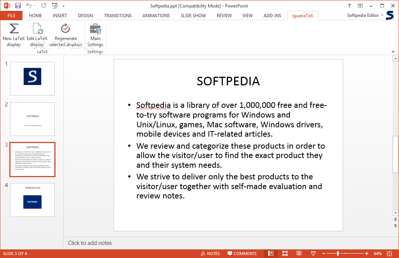Open the DESIGN ribbon tab
399x258 pixels.
pyautogui.click(x=85, y=15)
